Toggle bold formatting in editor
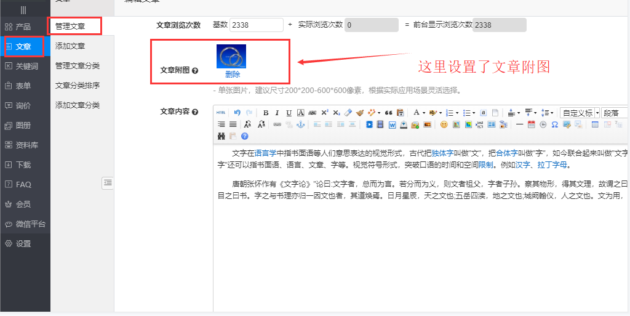630x316 pixels. pyautogui.click(x=266, y=113)
